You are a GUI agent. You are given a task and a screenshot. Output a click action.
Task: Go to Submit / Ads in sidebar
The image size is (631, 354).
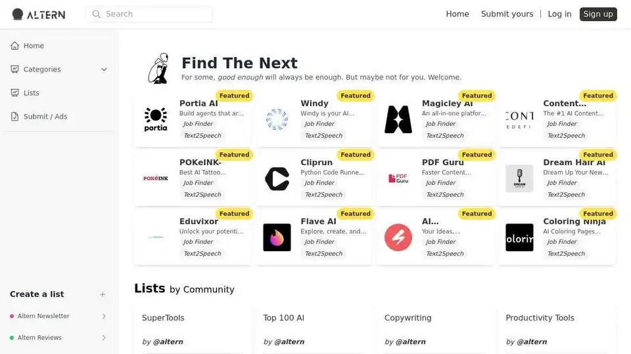45,117
